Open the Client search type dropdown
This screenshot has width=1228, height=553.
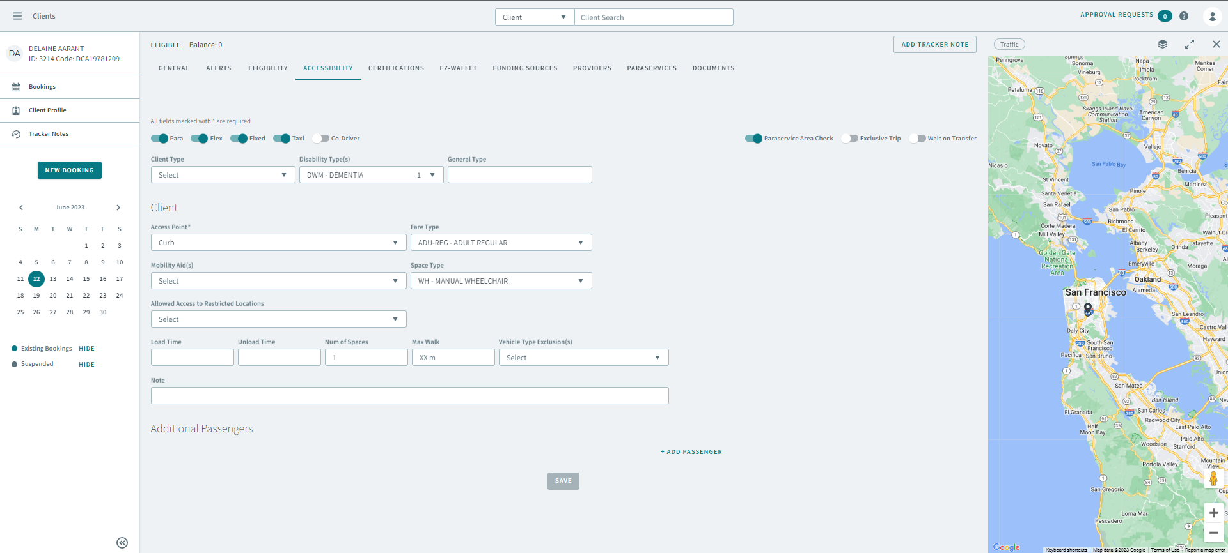pos(535,17)
